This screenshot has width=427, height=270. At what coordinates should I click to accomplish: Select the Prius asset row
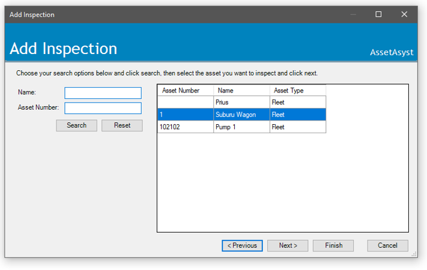(241, 103)
